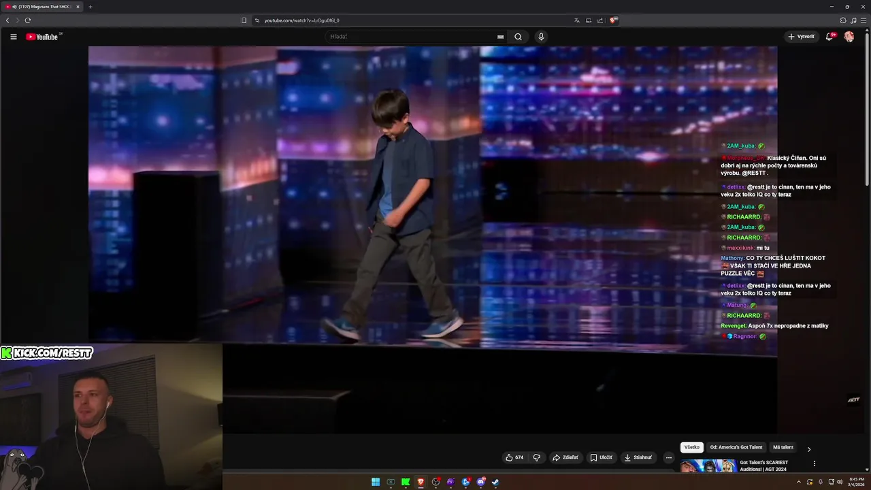Open Discord from the taskbar

(480, 482)
